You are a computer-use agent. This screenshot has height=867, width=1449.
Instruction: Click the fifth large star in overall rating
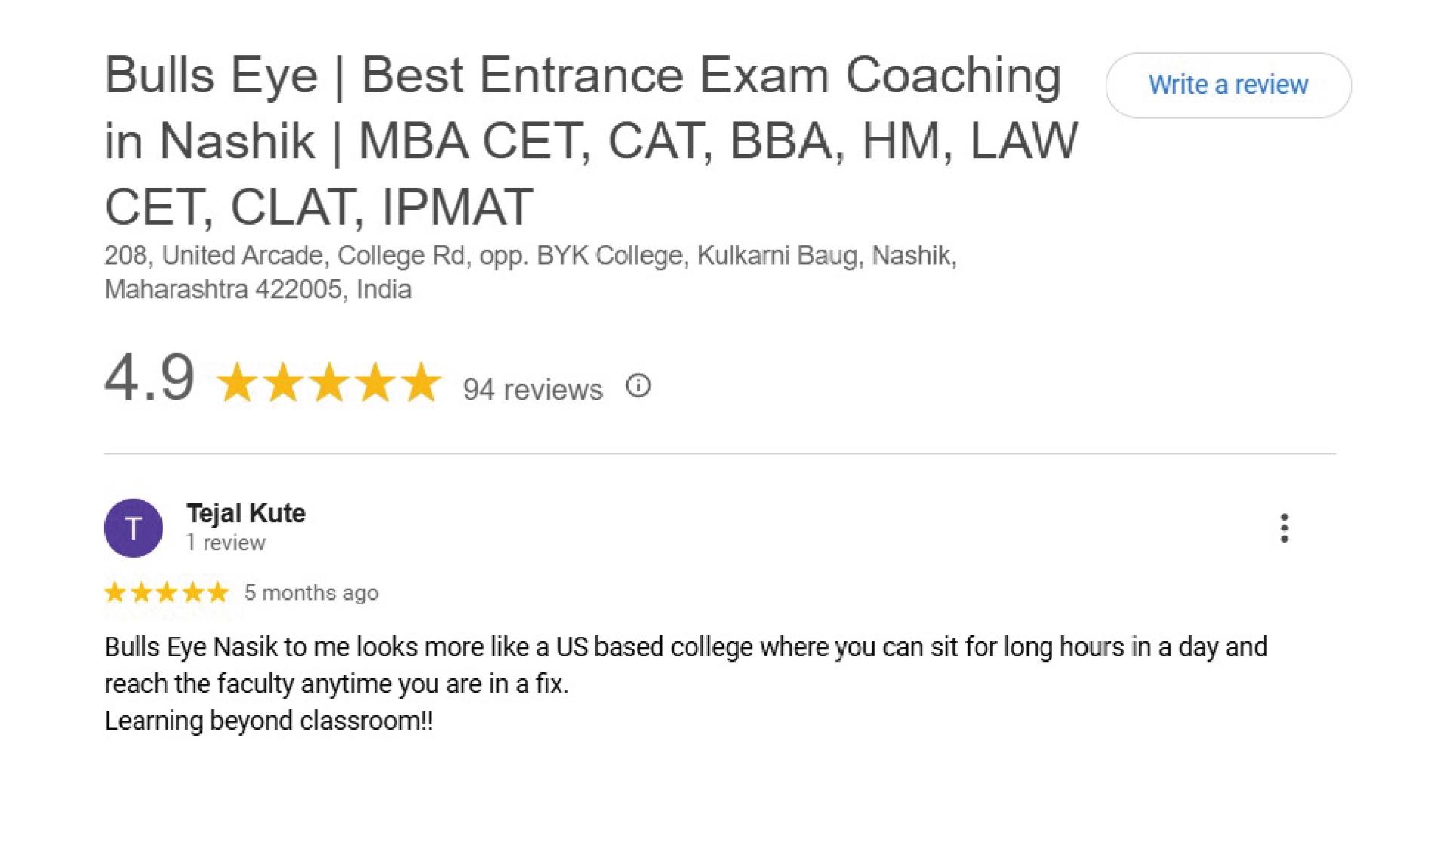(421, 383)
